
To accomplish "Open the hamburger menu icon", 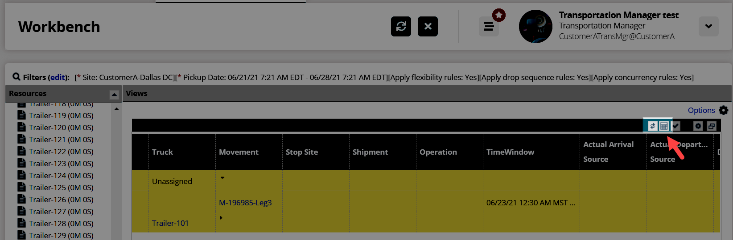I will 489,27.
